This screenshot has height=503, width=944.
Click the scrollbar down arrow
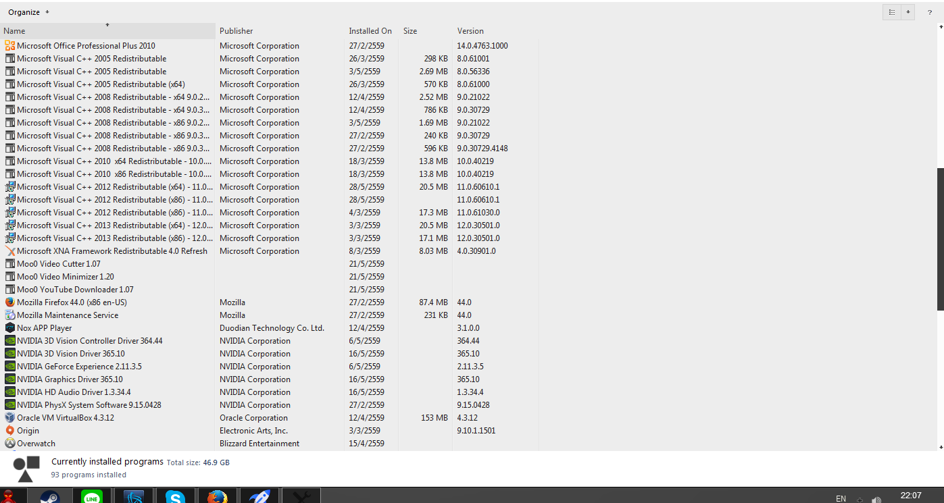[941, 447]
